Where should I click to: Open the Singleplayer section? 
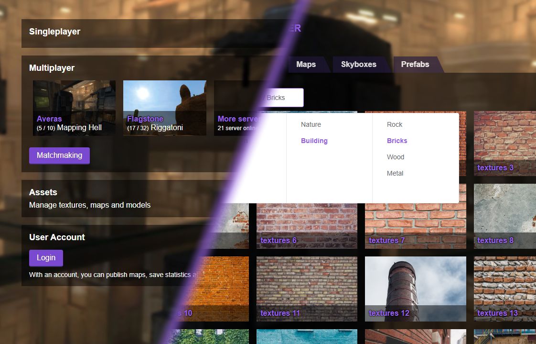tap(54, 32)
